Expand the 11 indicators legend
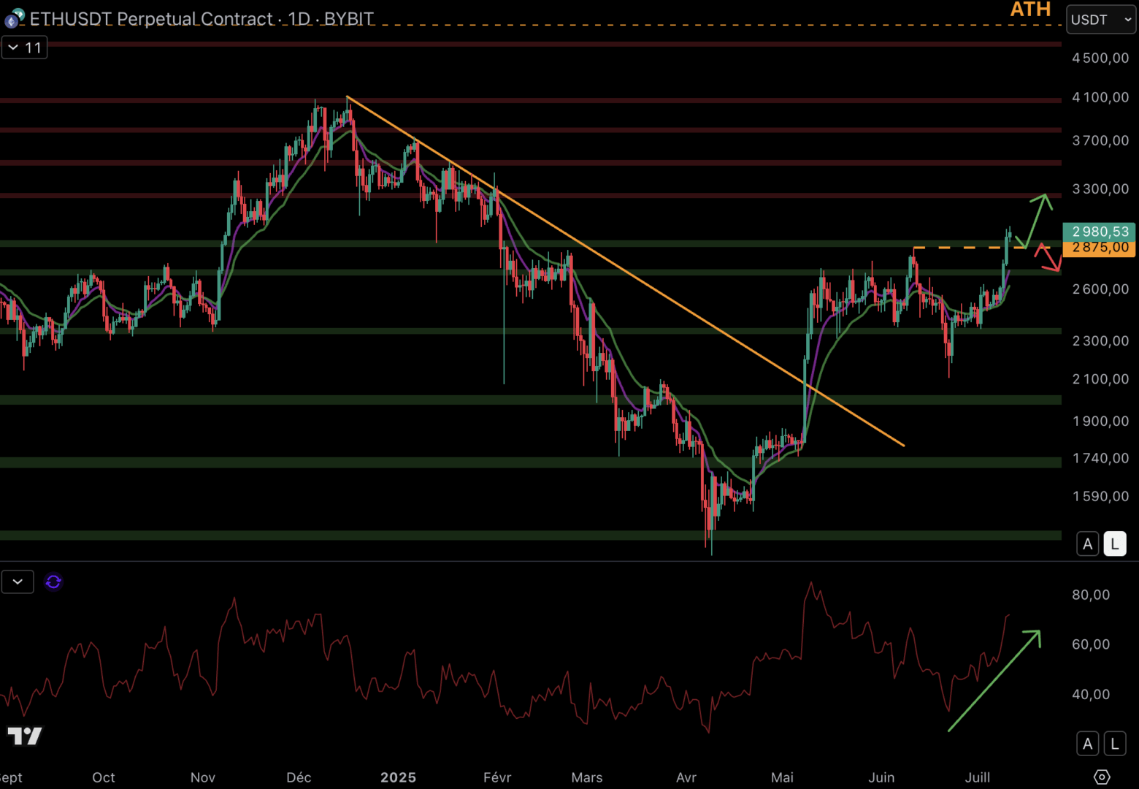1139x789 pixels. (24, 47)
